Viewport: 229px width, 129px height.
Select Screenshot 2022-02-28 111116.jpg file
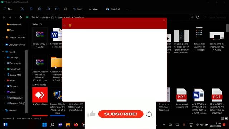point(199,39)
